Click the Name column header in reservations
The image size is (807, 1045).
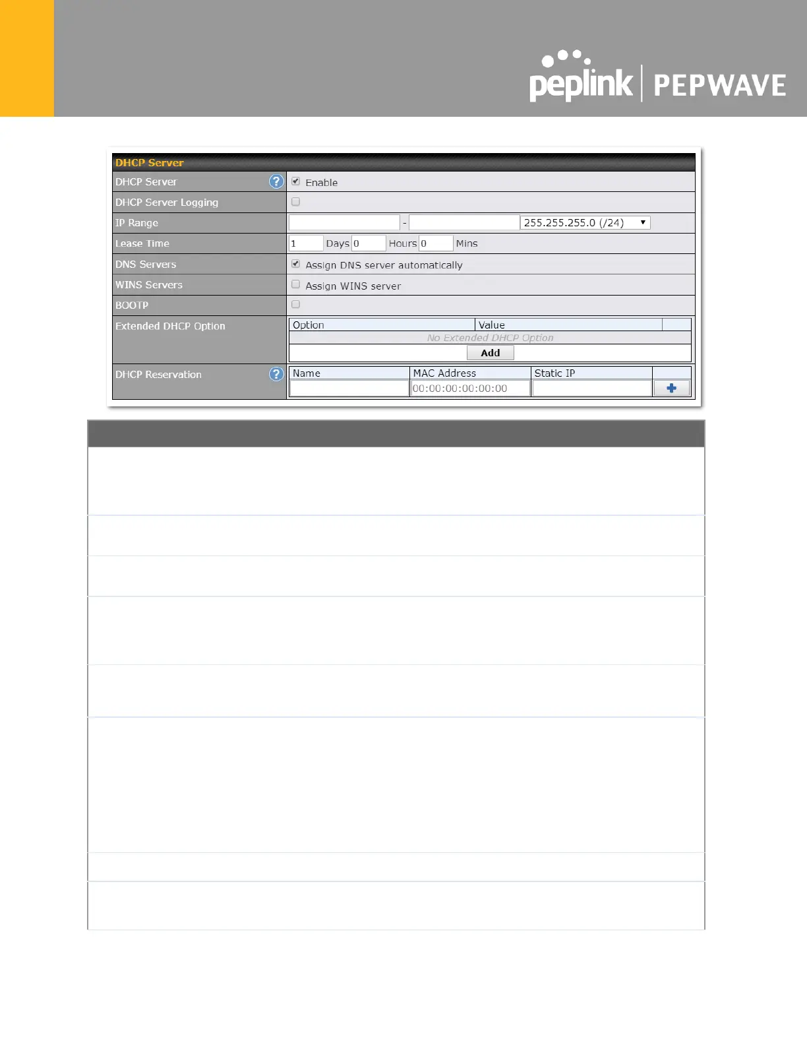(349, 373)
